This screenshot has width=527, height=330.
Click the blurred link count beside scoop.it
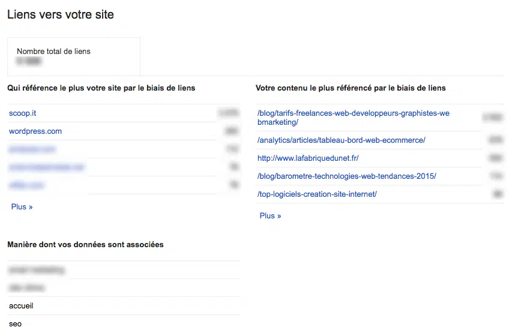[228, 113]
